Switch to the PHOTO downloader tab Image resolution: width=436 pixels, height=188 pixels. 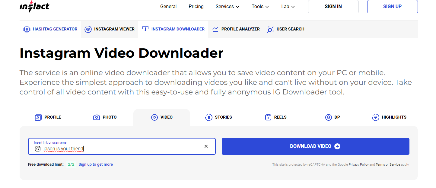tap(105, 117)
